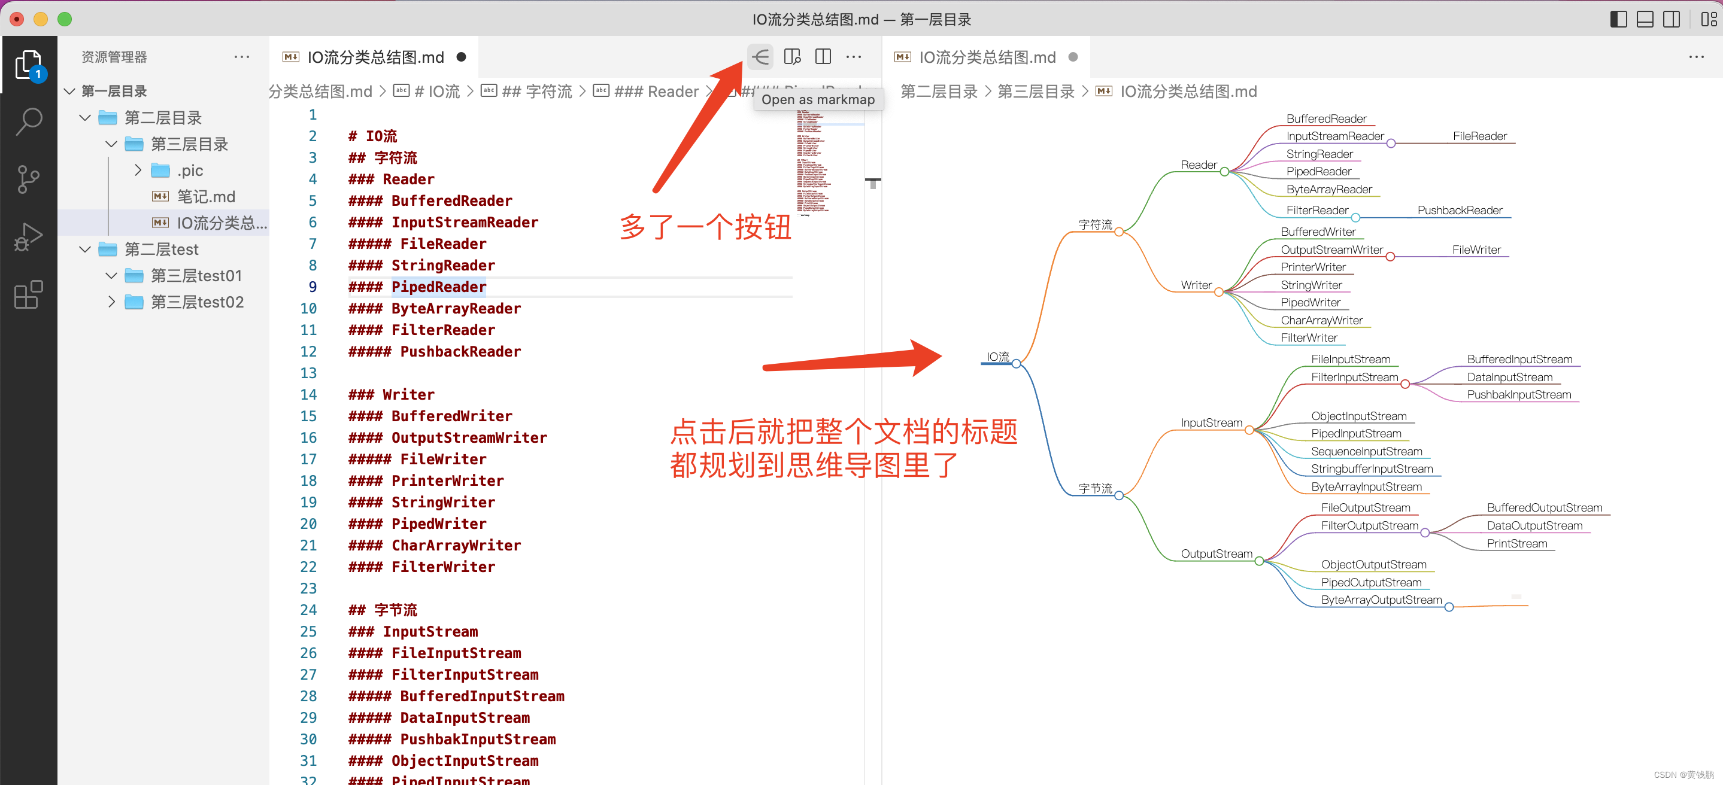Click right breadcrumb IO流分类总结图.md

(x=1188, y=92)
